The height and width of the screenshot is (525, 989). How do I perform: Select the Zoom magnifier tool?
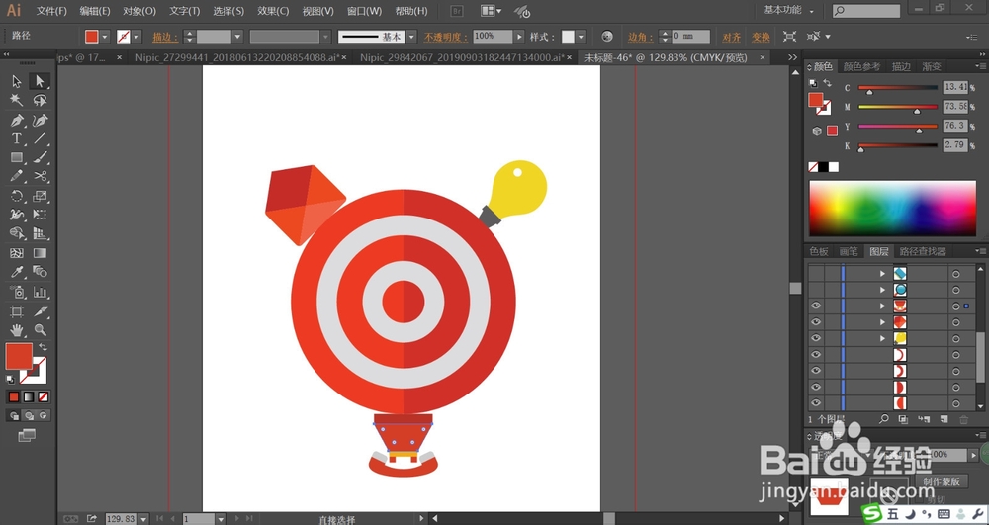pos(40,329)
